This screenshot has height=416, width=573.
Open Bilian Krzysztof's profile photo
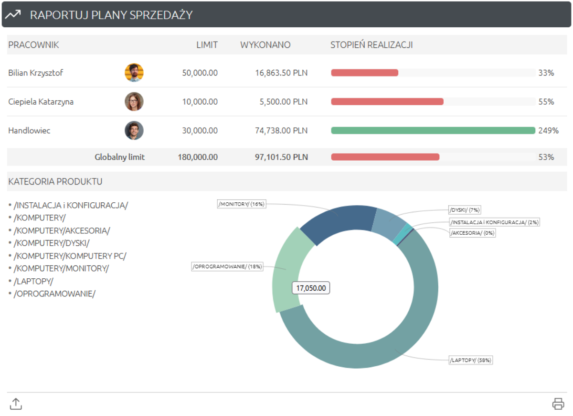tap(134, 73)
